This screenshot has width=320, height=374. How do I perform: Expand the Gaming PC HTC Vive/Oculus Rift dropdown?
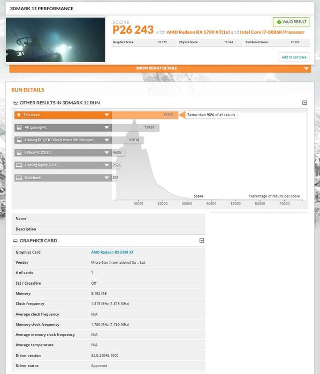pyautogui.click(x=106, y=140)
